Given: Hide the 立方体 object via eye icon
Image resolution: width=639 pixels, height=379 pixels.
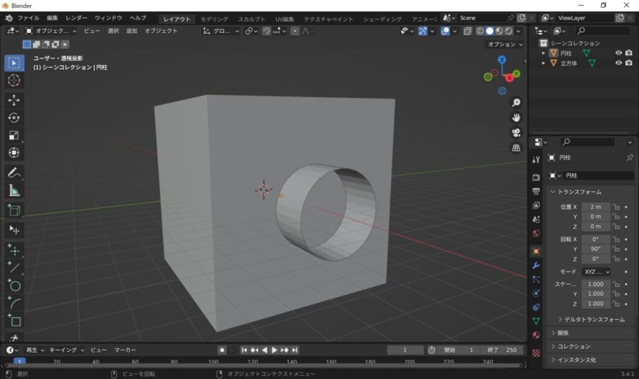Looking at the screenshot, I should tap(618, 63).
